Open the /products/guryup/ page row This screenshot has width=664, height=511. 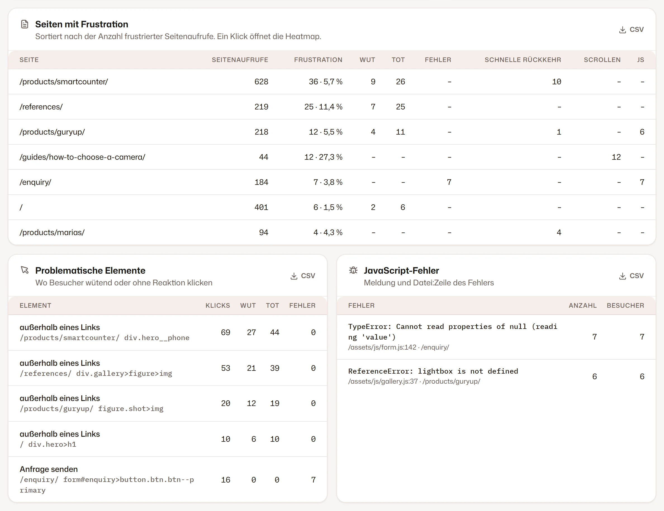coord(332,132)
